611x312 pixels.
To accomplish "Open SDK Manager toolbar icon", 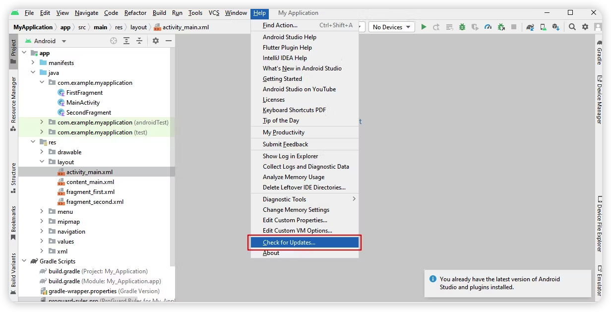I will click(556, 27).
